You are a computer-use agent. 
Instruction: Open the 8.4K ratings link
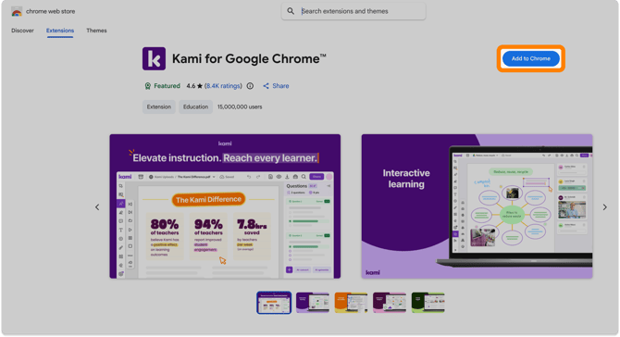coord(223,86)
